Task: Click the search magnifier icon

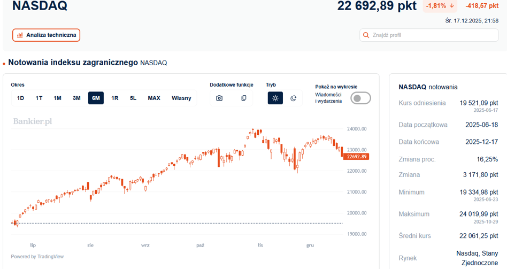Action: coord(366,35)
